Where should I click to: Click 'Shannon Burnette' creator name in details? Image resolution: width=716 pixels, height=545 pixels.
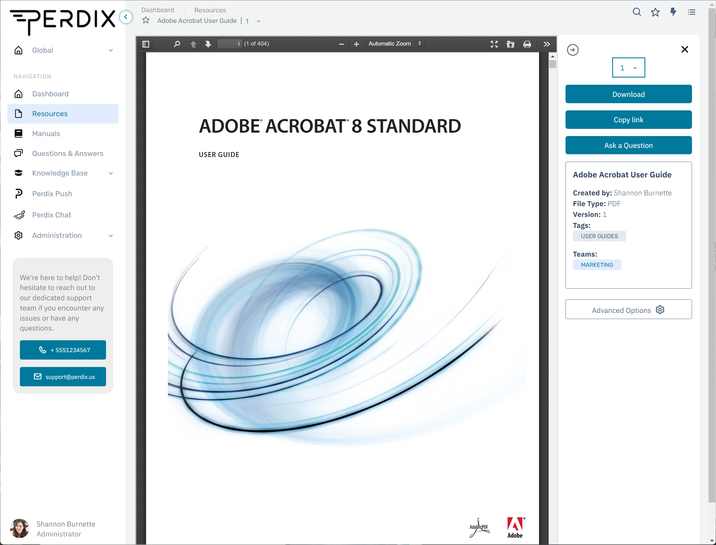(x=643, y=193)
